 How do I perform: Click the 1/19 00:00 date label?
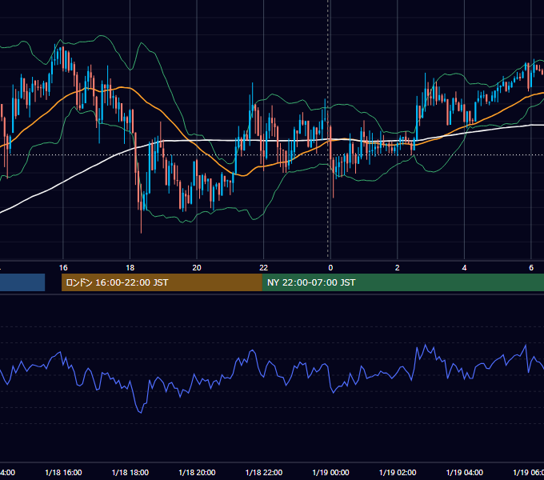pos(330,472)
